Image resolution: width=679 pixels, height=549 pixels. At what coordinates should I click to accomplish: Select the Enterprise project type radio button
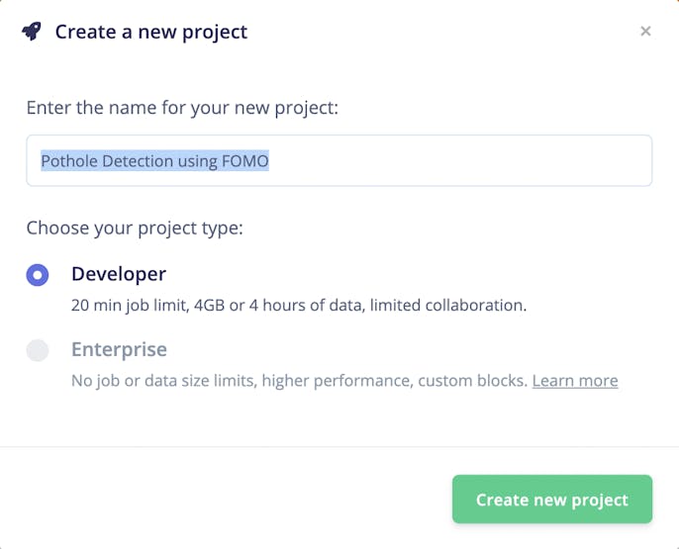coord(38,350)
